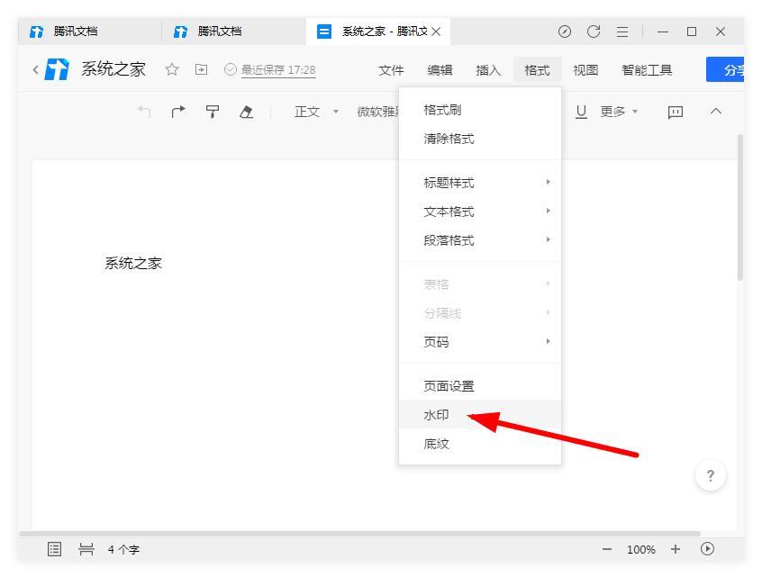Click the clear formatting eraser icon
This screenshot has width=762, height=577.
[247, 112]
